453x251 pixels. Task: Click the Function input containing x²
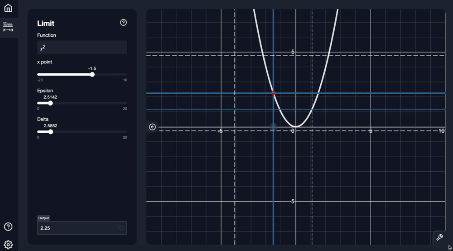[x=82, y=48]
